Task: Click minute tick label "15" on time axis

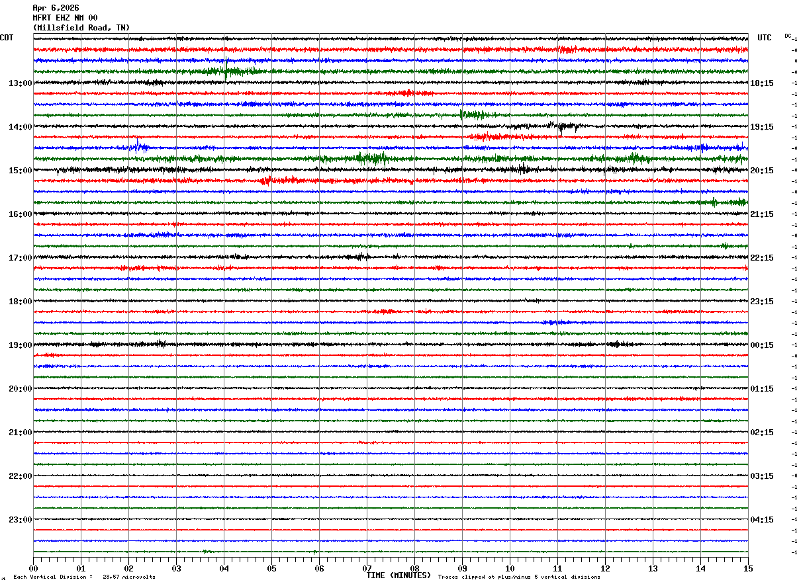Action: click(x=748, y=568)
